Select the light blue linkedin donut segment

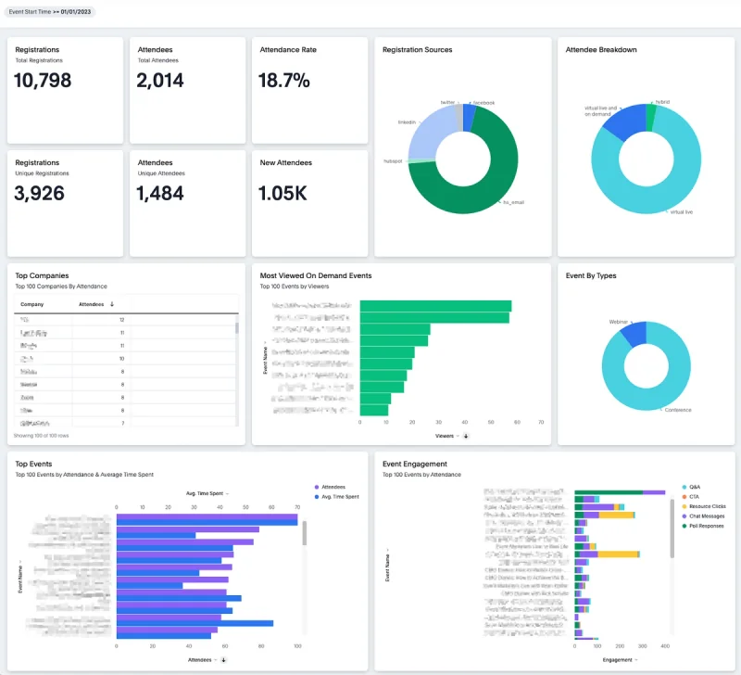point(428,134)
